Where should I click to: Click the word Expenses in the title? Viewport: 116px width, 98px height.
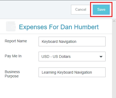tap(33, 27)
